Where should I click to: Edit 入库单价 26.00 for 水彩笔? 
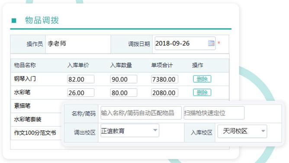click(x=81, y=93)
